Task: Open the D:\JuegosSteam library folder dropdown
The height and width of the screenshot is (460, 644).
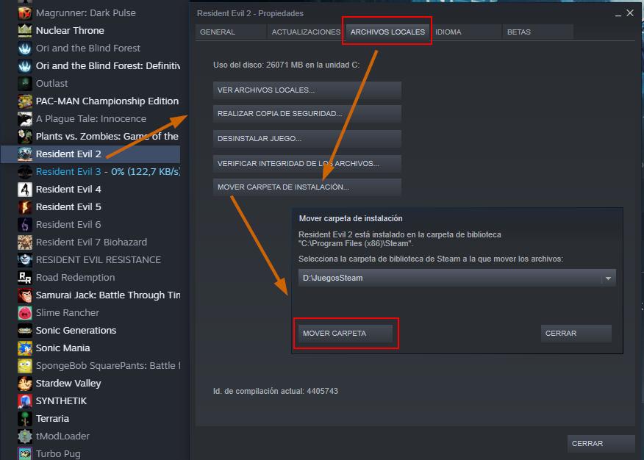Action: coord(457,278)
